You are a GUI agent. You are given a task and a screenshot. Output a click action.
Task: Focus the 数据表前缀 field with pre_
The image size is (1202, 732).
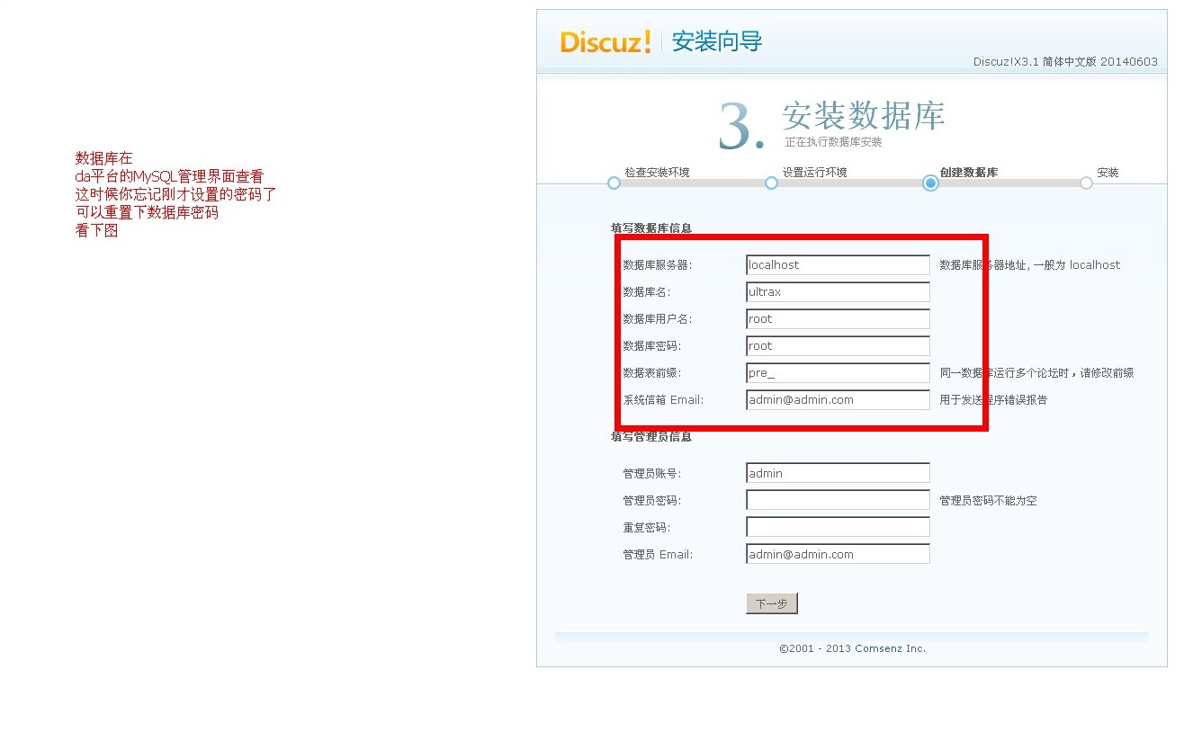coord(838,372)
